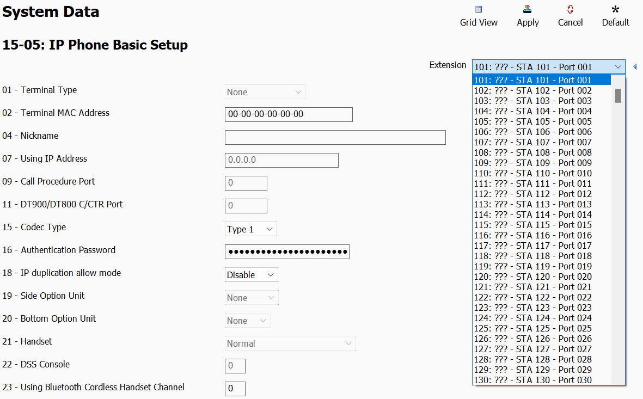Viewport: 643px width, 399px height.
Task: Select extension 115 - Port 015
Action: [x=542, y=225]
